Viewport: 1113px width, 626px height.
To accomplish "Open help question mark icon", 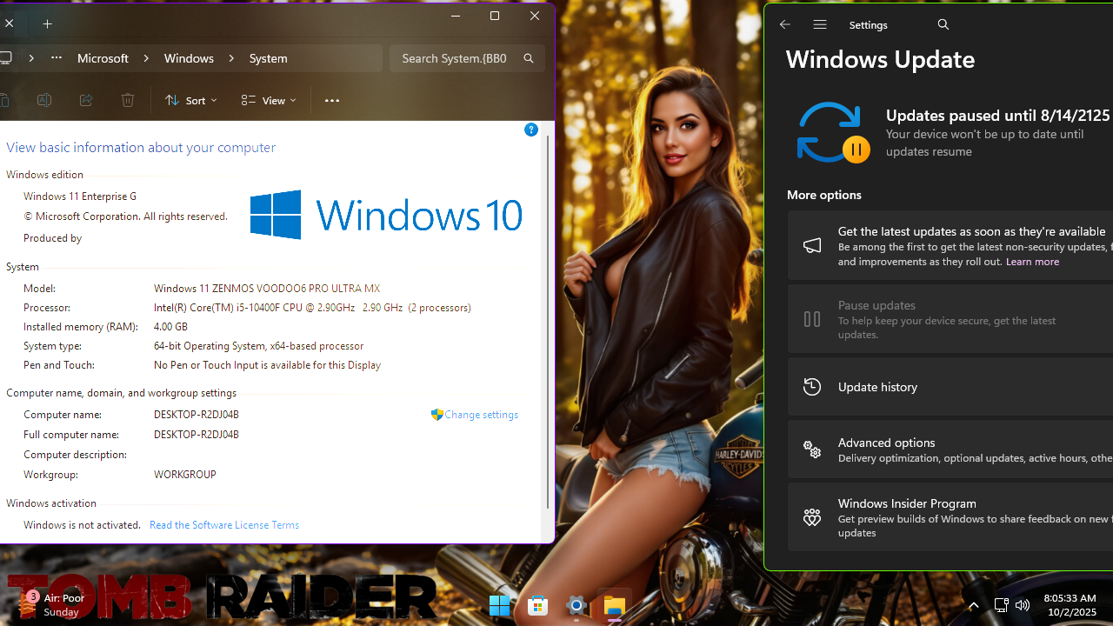I will (531, 130).
